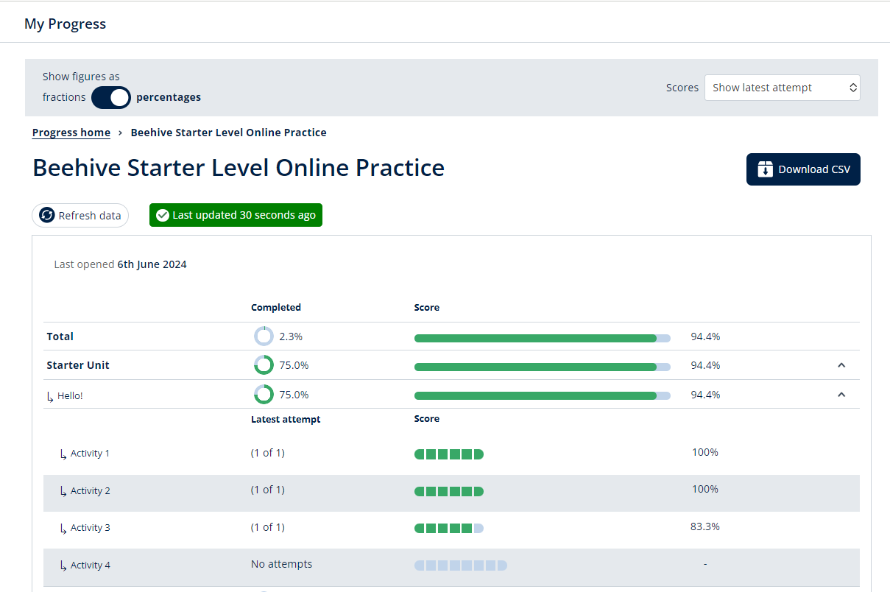Click the My Progress page heading

pyautogui.click(x=66, y=24)
